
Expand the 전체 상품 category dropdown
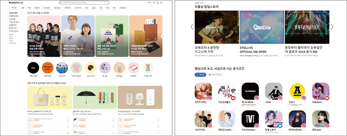(14, 8)
